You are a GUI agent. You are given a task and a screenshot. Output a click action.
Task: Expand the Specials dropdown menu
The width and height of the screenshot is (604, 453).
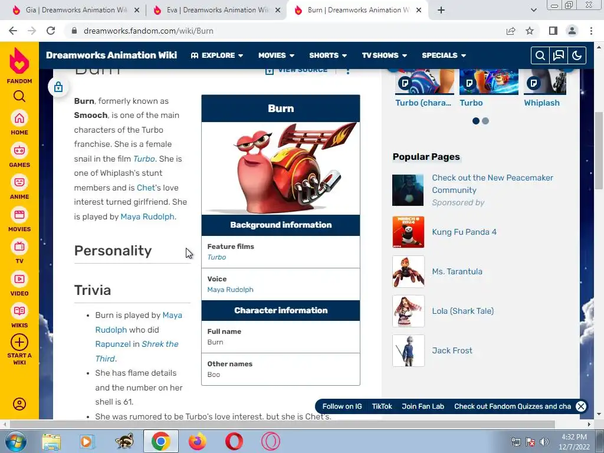pos(444,55)
